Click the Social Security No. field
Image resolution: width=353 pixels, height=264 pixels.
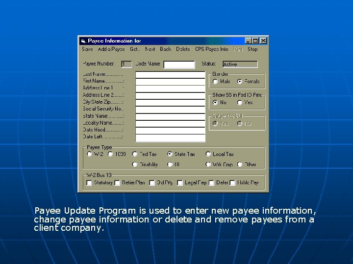click(x=170, y=110)
